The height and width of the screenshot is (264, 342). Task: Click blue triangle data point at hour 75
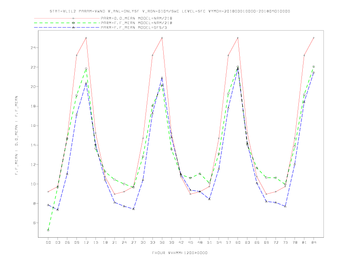coord(285,206)
